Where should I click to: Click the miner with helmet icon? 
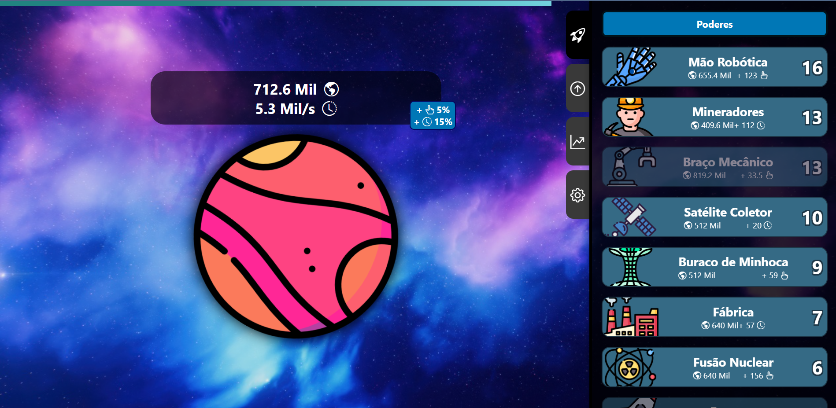[x=629, y=117]
